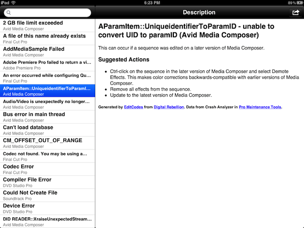The width and height of the screenshot is (304, 228).
Task: Open the Digital Rebellion link
Action: pyautogui.click(x=169, y=107)
